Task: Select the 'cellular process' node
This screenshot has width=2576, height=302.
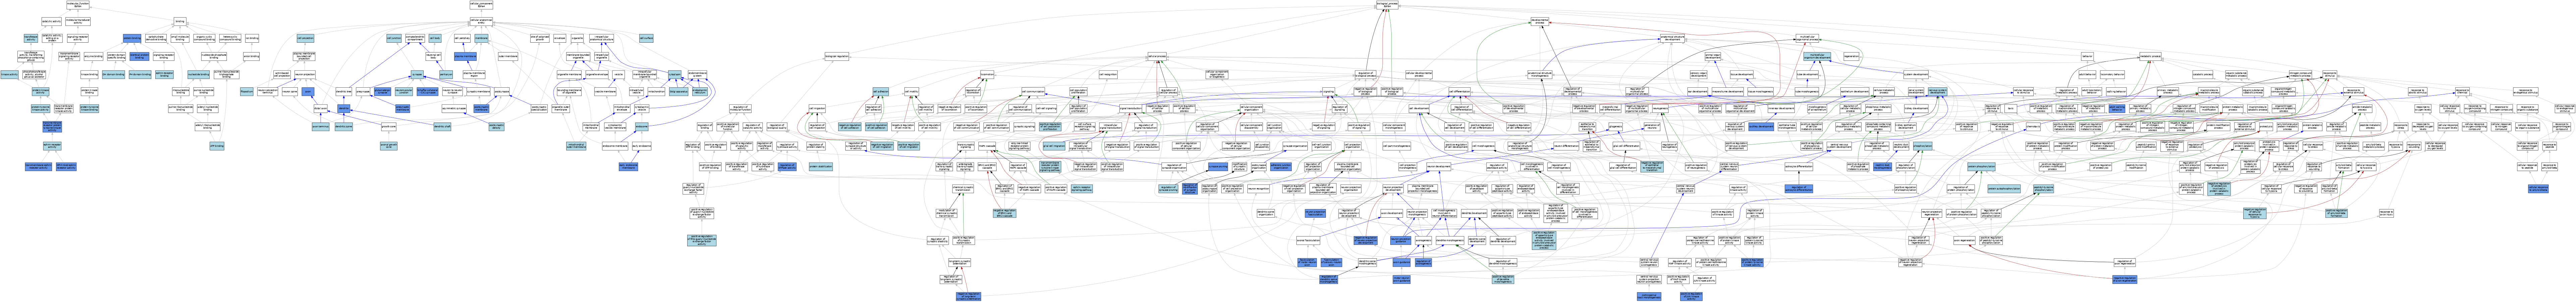Action: (x=1157, y=56)
